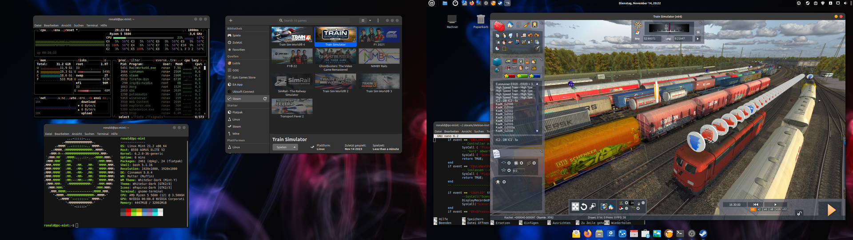853x240 pixels.
Task: Open the Bearbeiten menu in the btop terminal
Action: [x=51, y=25]
